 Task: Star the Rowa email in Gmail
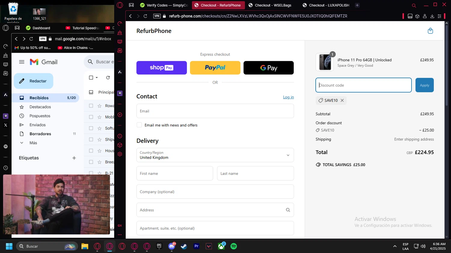tap(100, 106)
